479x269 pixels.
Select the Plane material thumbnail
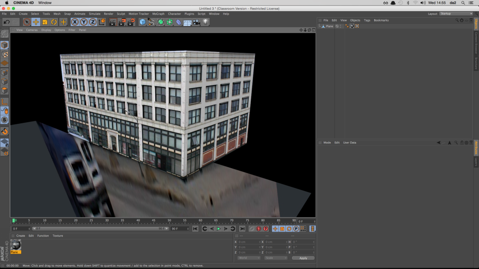click(16, 245)
